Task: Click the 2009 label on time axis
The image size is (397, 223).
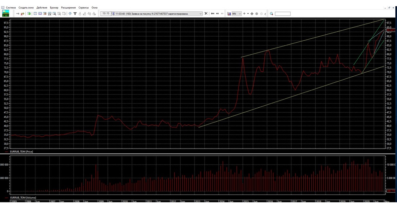Action: (x=101, y=201)
